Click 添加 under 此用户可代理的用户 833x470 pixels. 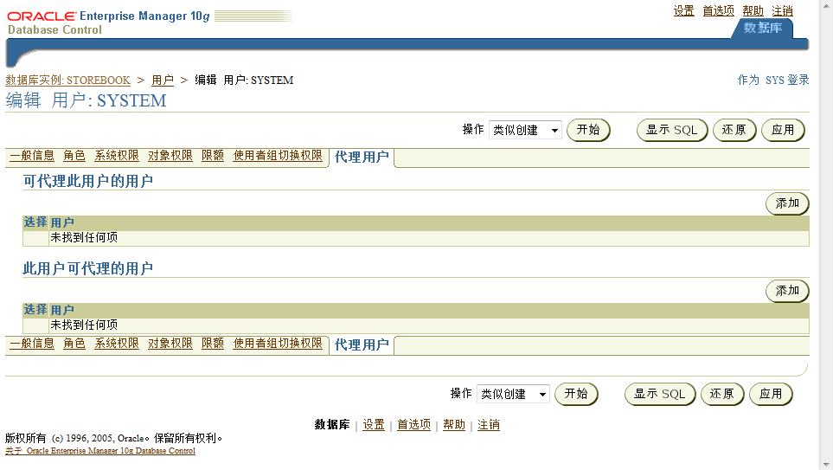coord(787,290)
